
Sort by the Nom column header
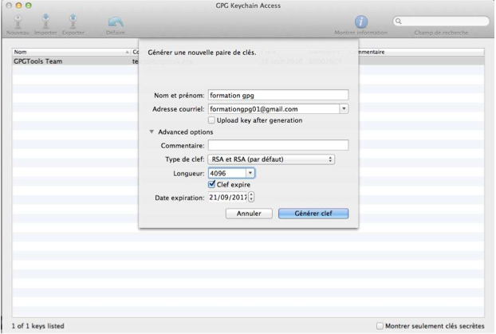pyautogui.click(x=71, y=52)
